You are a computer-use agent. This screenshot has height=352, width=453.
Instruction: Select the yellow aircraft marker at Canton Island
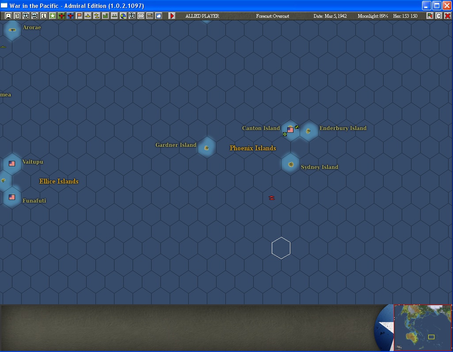click(297, 127)
